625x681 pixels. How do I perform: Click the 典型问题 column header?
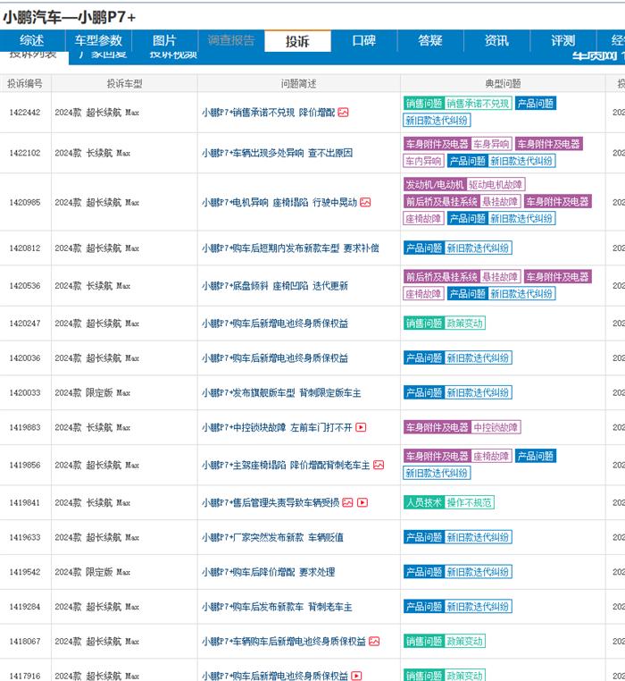[x=503, y=84]
